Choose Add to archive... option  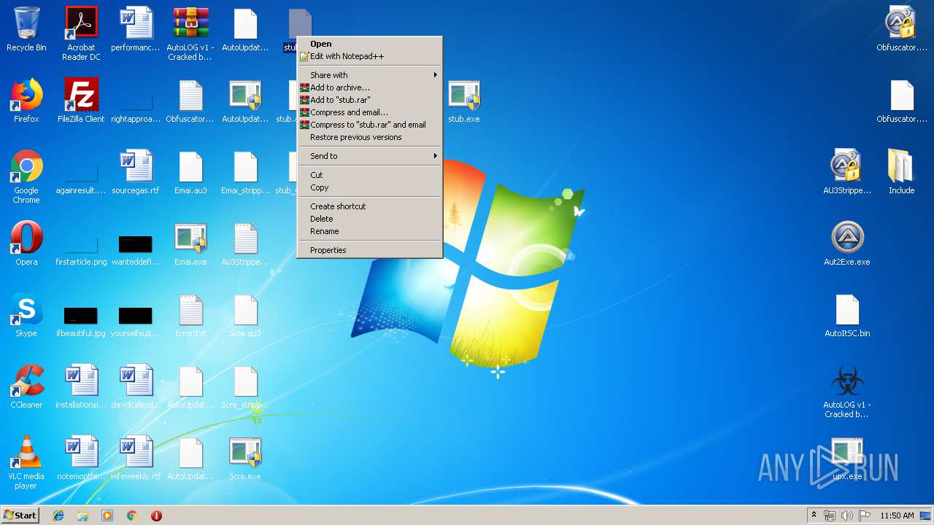click(x=370, y=87)
